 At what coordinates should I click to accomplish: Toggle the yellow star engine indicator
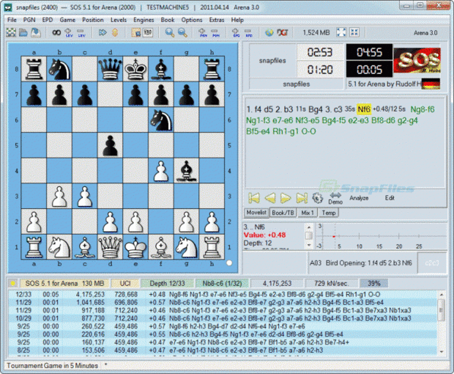(12, 282)
